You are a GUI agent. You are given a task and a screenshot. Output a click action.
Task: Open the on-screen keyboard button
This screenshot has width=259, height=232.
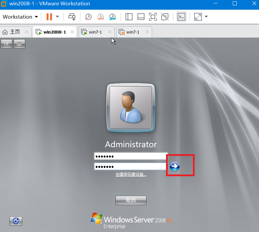[x=19, y=44]
